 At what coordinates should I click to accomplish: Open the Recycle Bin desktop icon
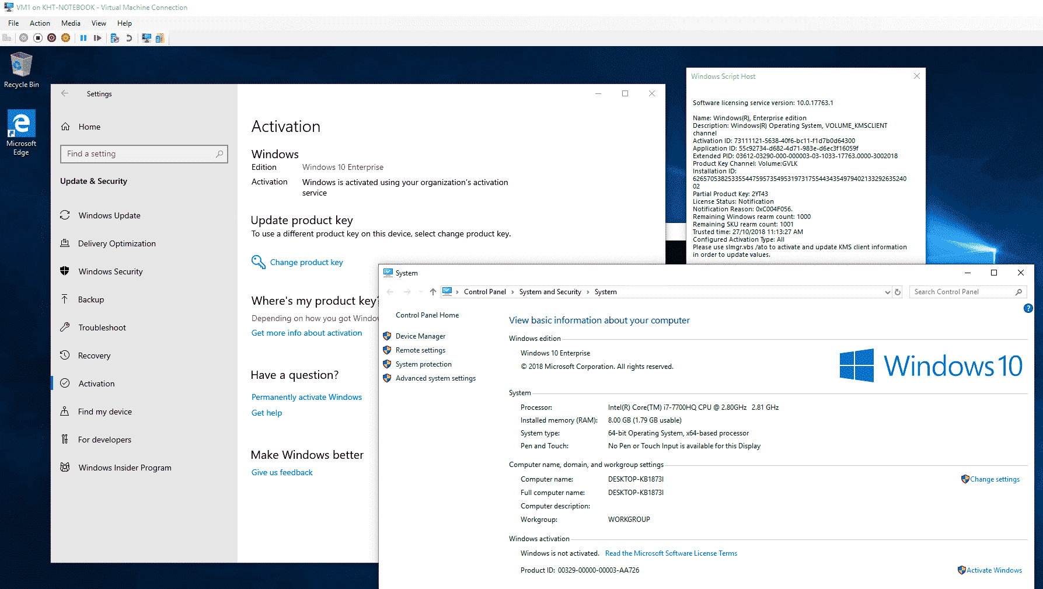[x=22, y=70]
